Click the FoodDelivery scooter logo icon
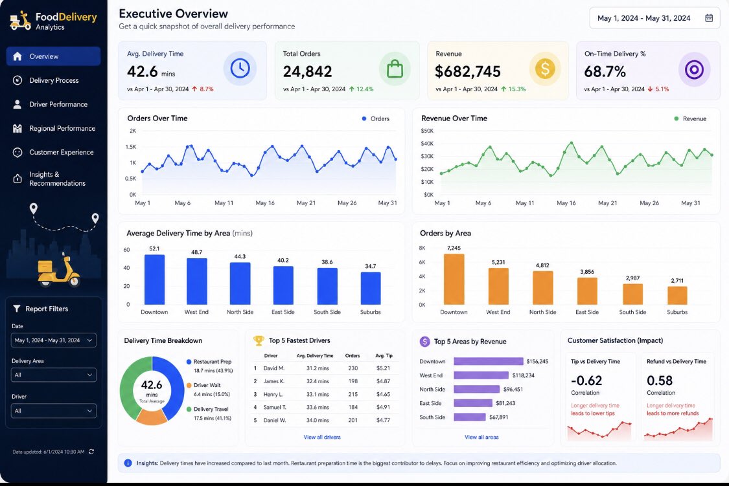Viewport: 729px width, 486px height. click(21, 21)
